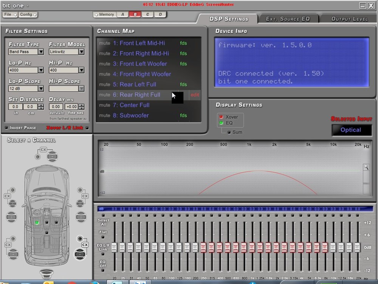Select the rear left woofer speaker icon

point(13,254)
